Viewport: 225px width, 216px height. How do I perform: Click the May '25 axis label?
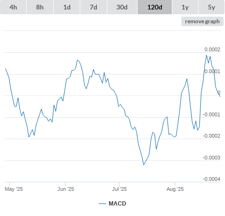point(14,189)
